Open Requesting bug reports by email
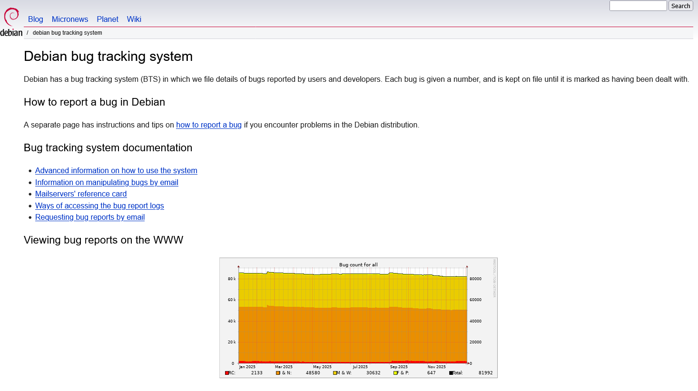The image size is (698, 391). pyautogui.click(x=89, y=217)
